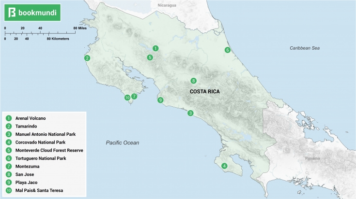Click the map distance scale bar
Screen dimensions: 356x199
coord(40,33)
